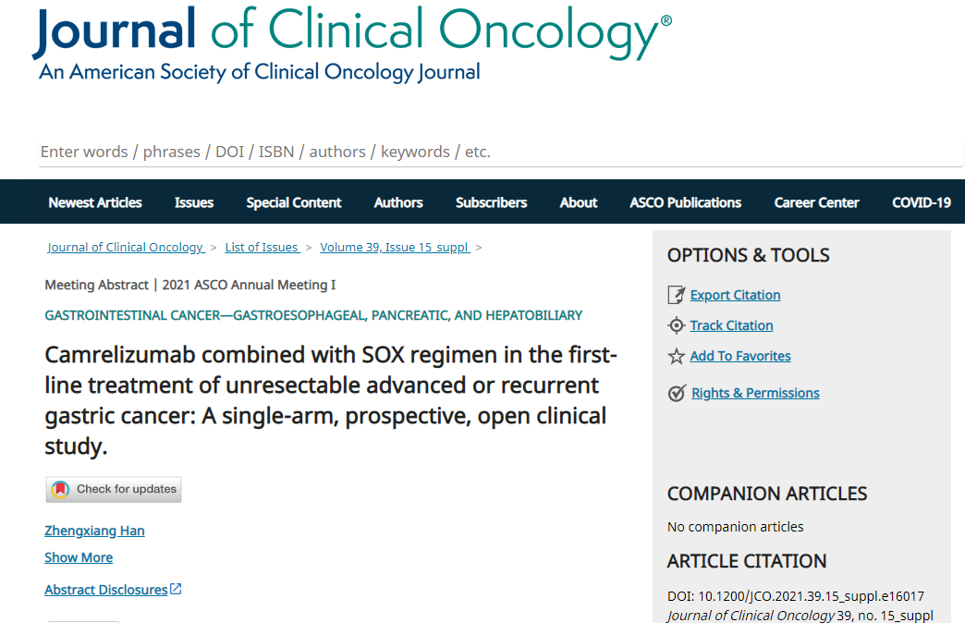Open the Career Center page
The image size is (965, 623).
(817, 202)
